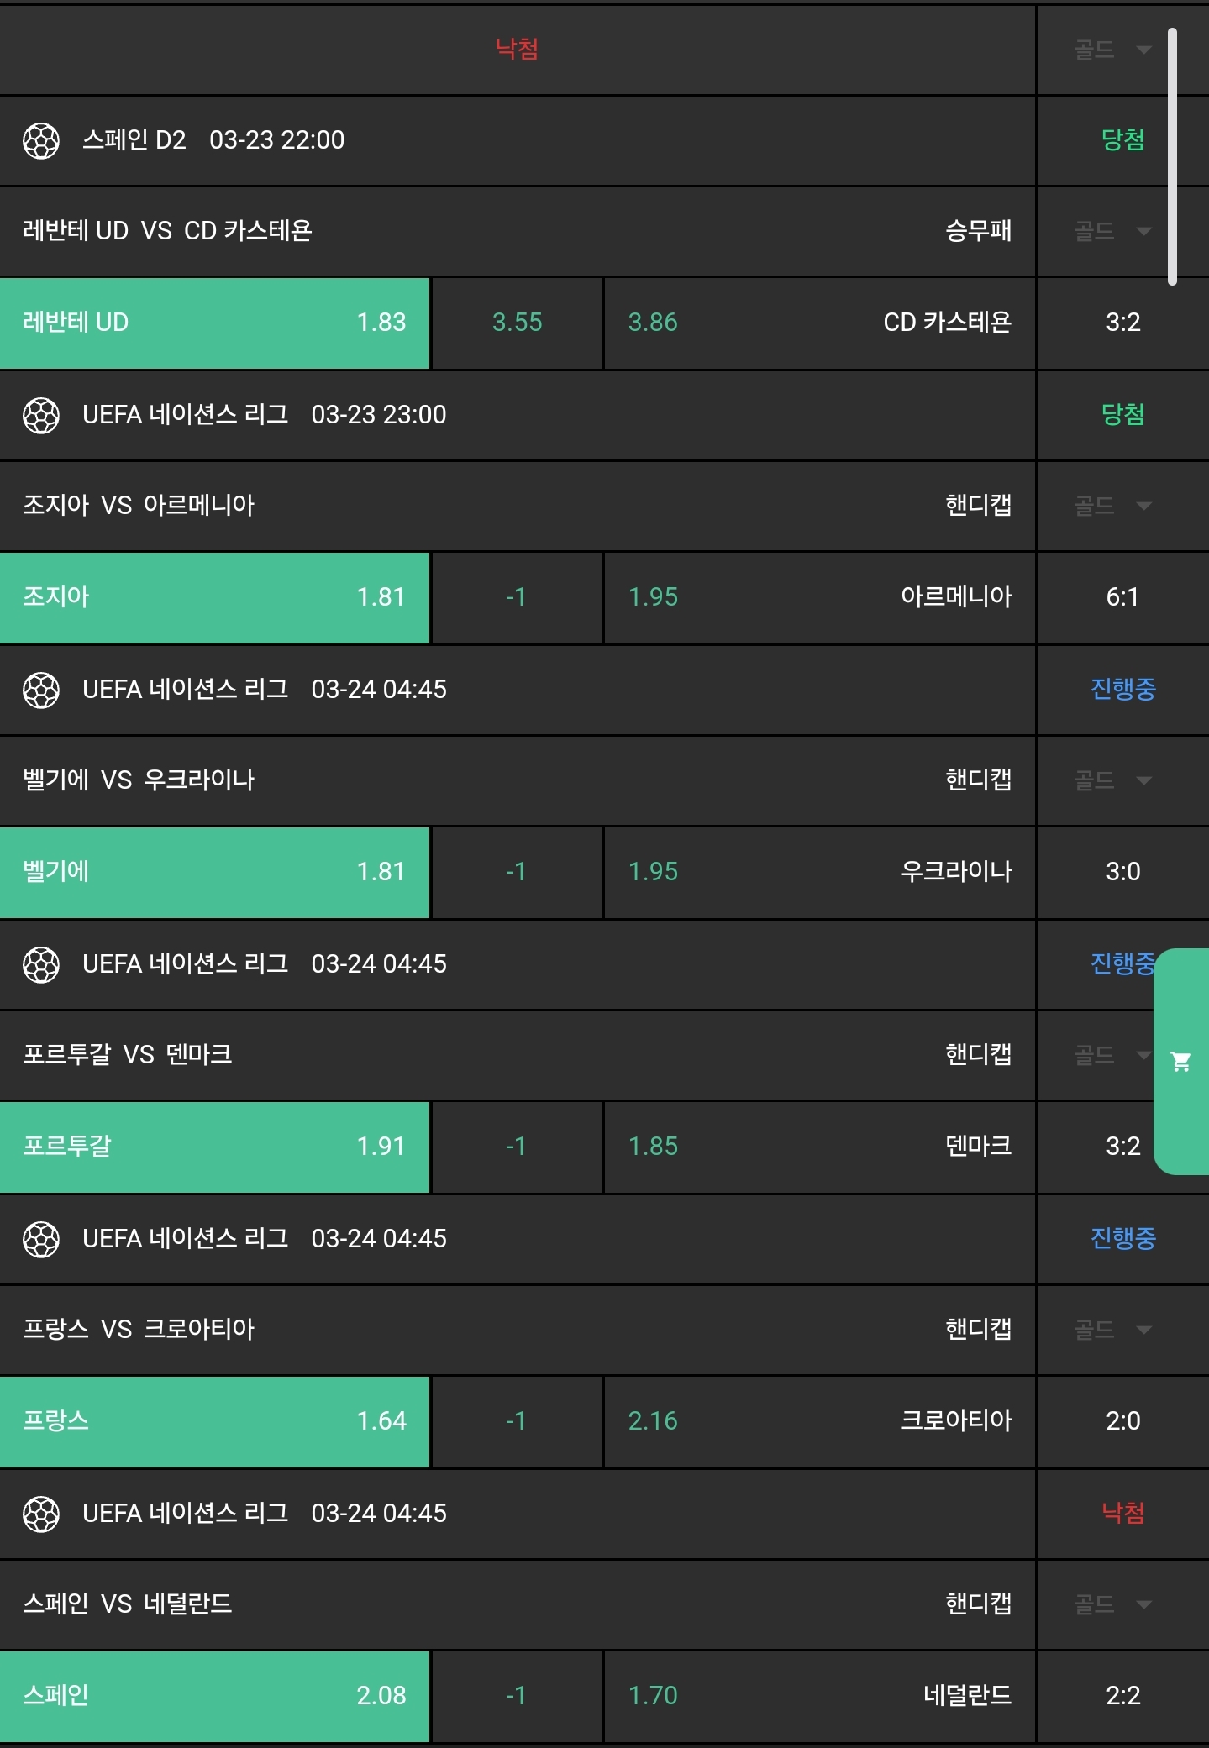Click the red 낙첨 status at top

pos(517,49)
